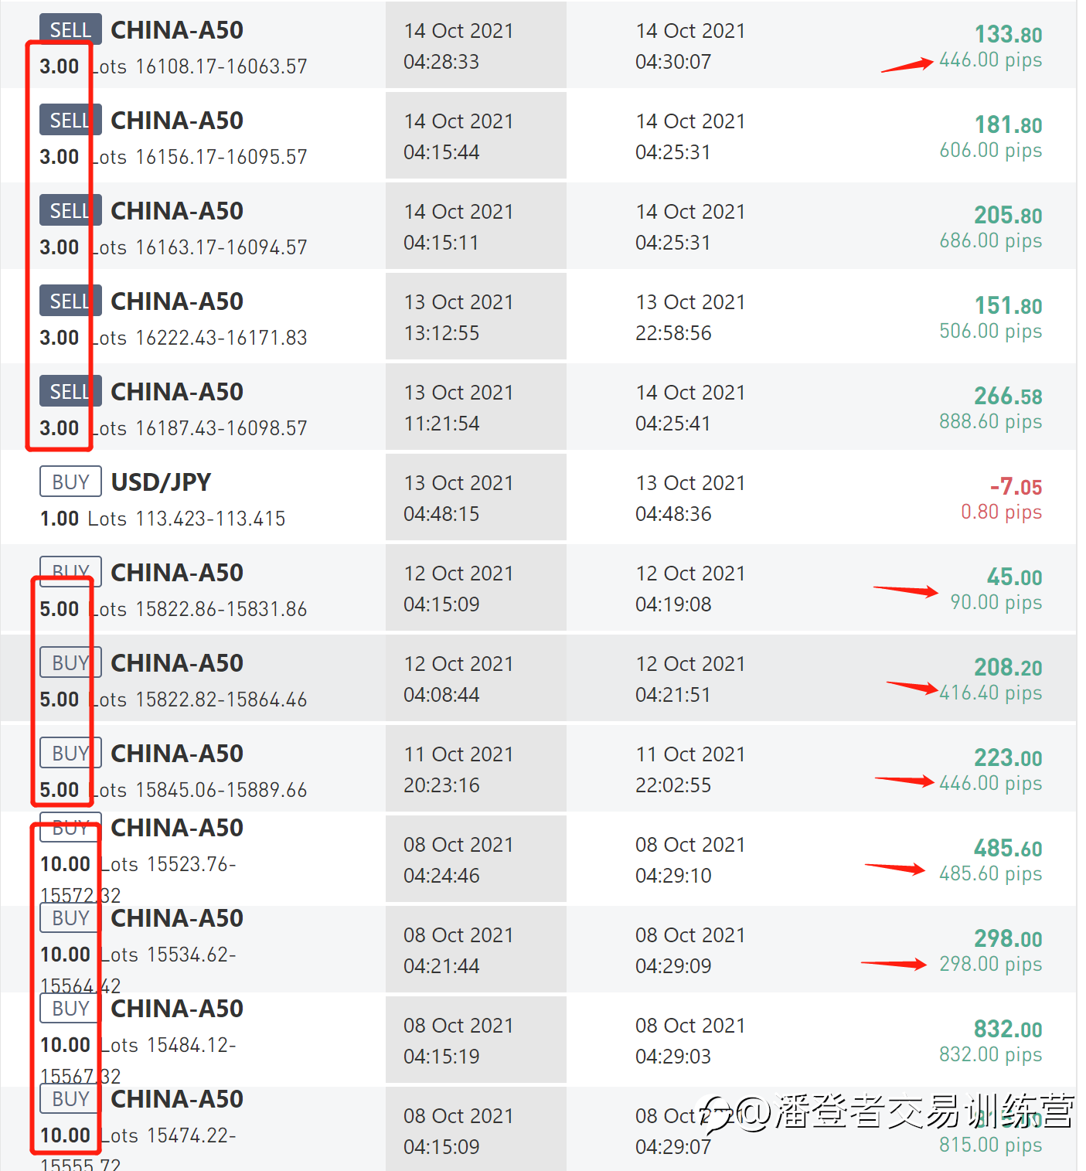Screen dimensions: 1086x1171
Task: Click close time 14 Oct 2021 04:30:07
Action: coord(690,46)
